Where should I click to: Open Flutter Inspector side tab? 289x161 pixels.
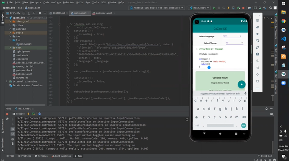[x=276, y=83]
